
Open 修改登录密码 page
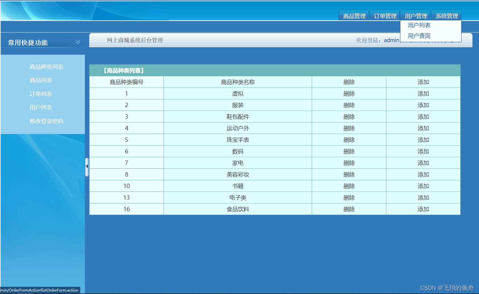46,121
